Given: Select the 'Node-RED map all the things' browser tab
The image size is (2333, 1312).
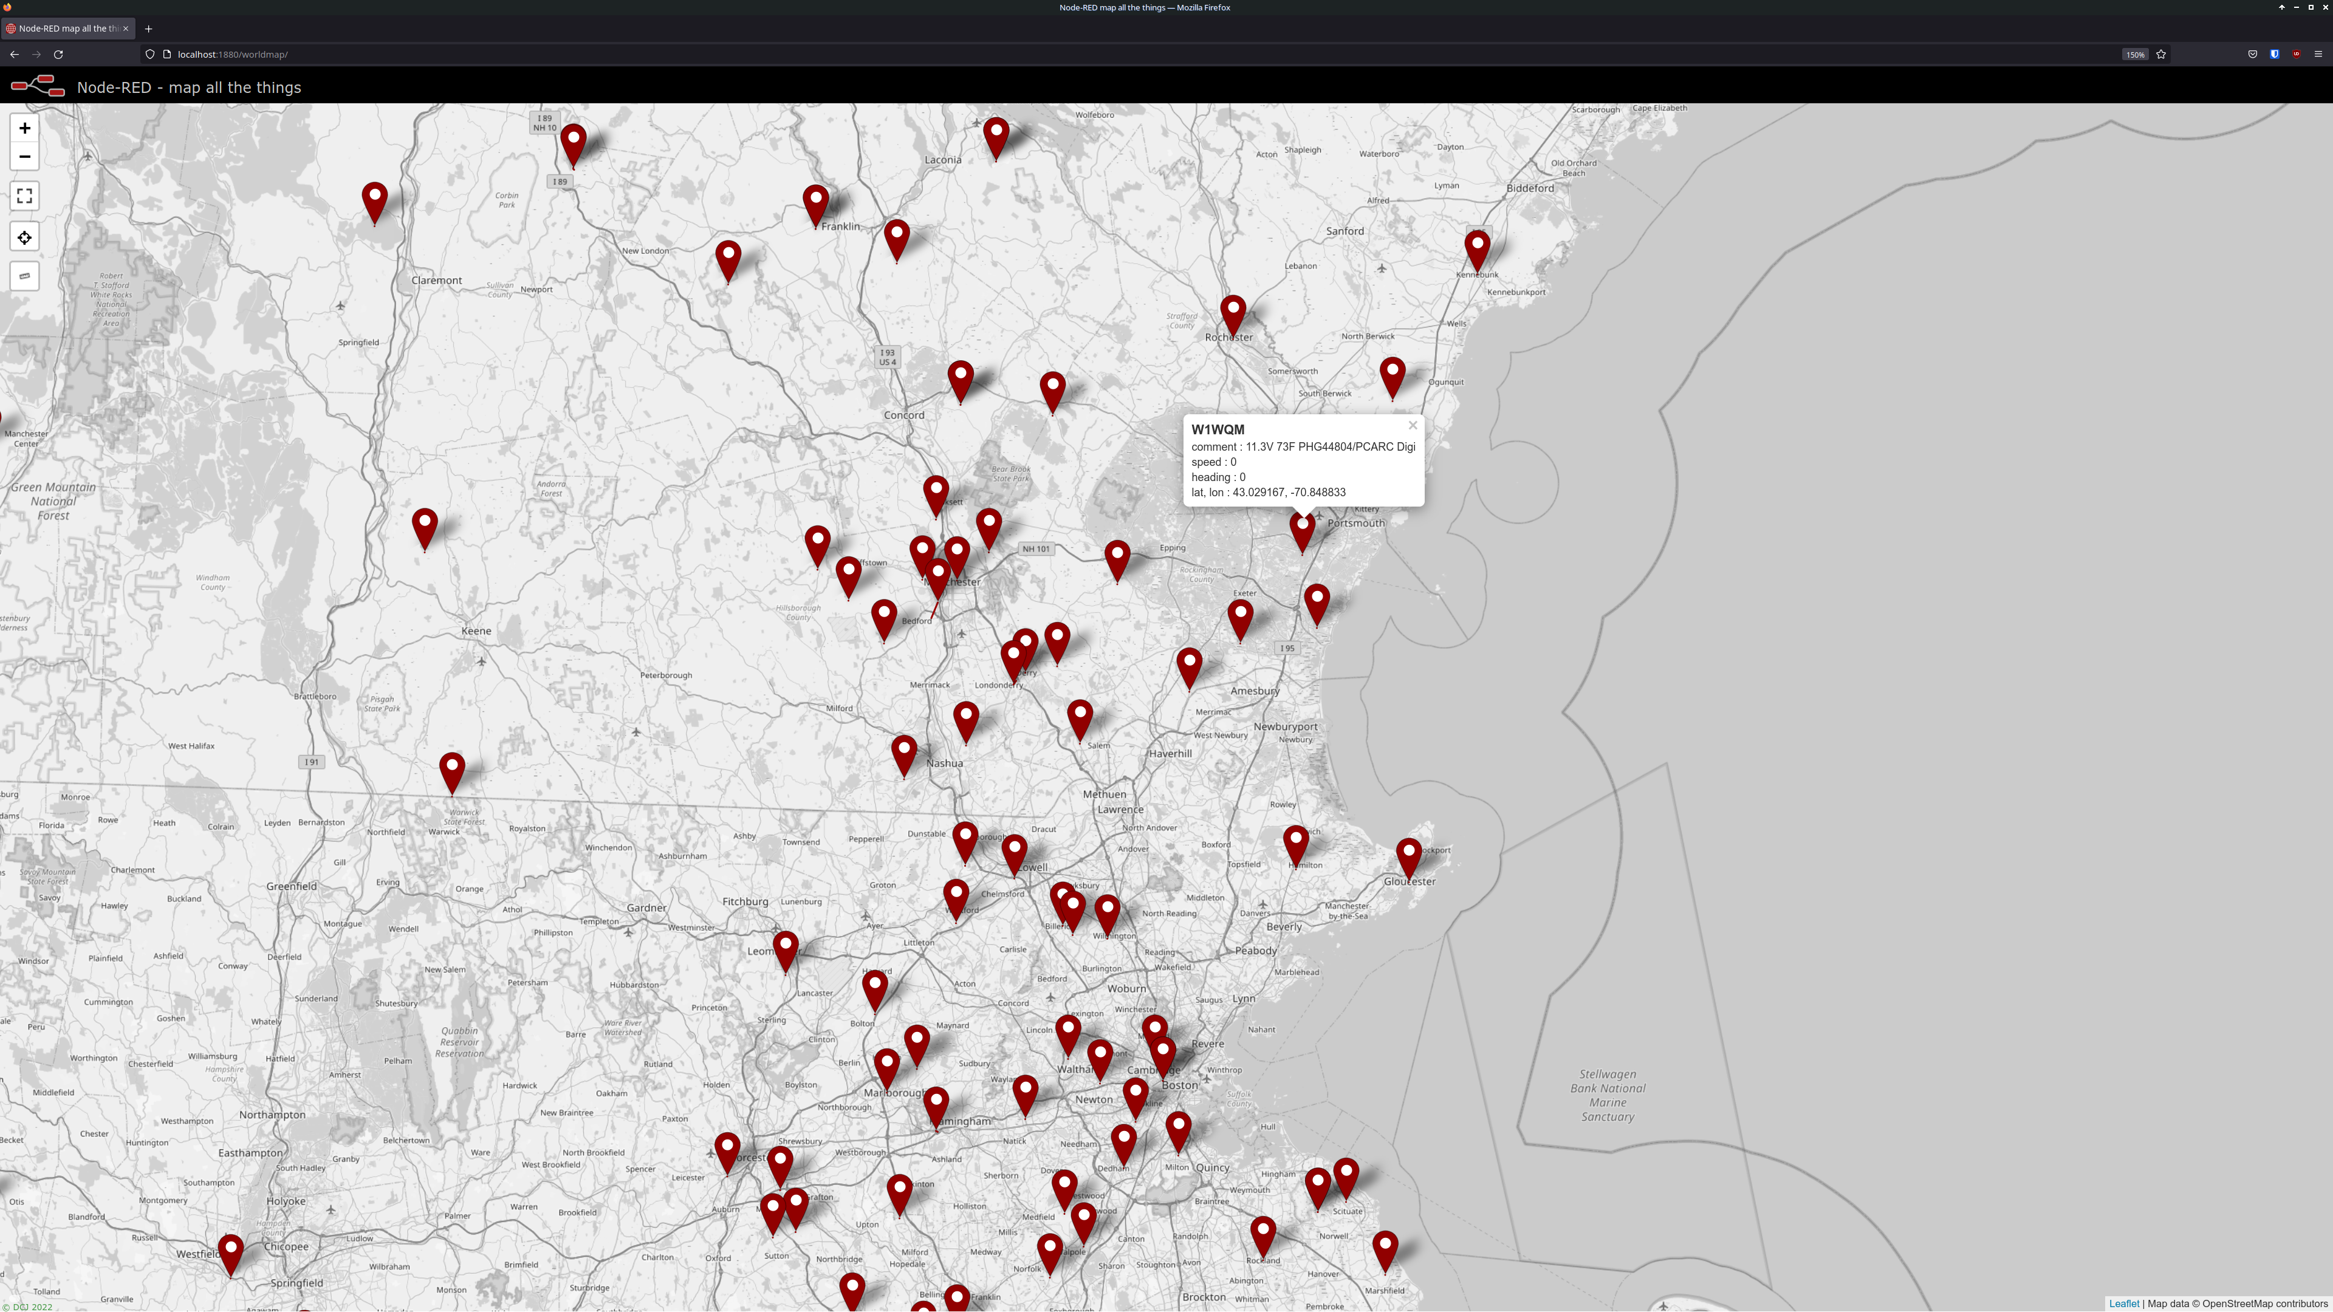Looking at the screenshot, I should tap(68, 29).
